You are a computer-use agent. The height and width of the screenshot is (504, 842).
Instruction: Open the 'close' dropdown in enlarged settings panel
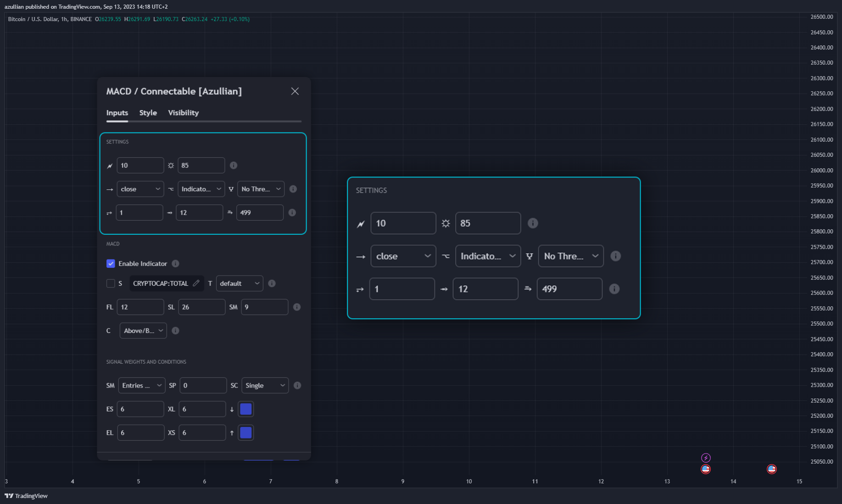pyautogui.click(x=403, y=256)
